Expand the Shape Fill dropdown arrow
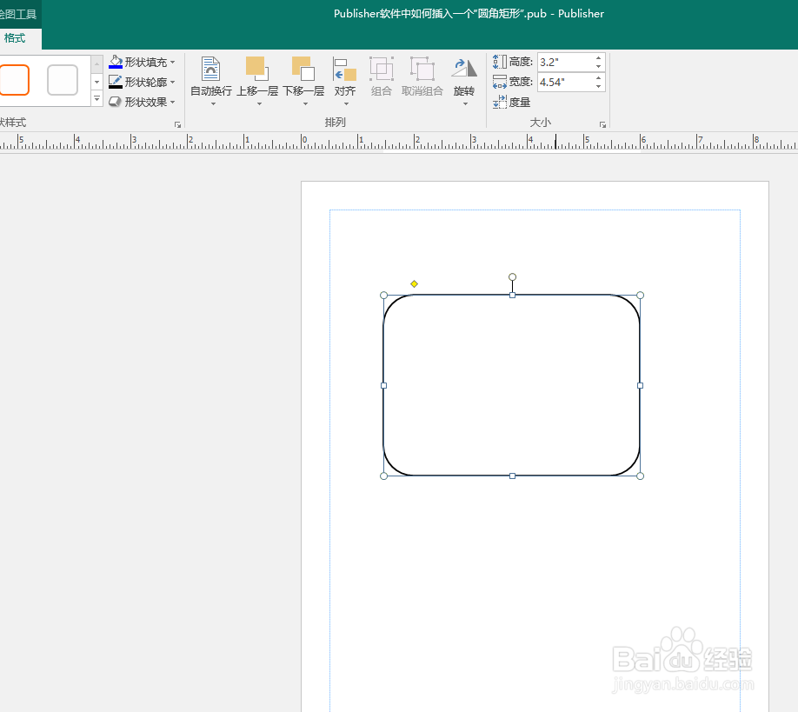The height and width of the screenshot is (712, 798). 172,62
